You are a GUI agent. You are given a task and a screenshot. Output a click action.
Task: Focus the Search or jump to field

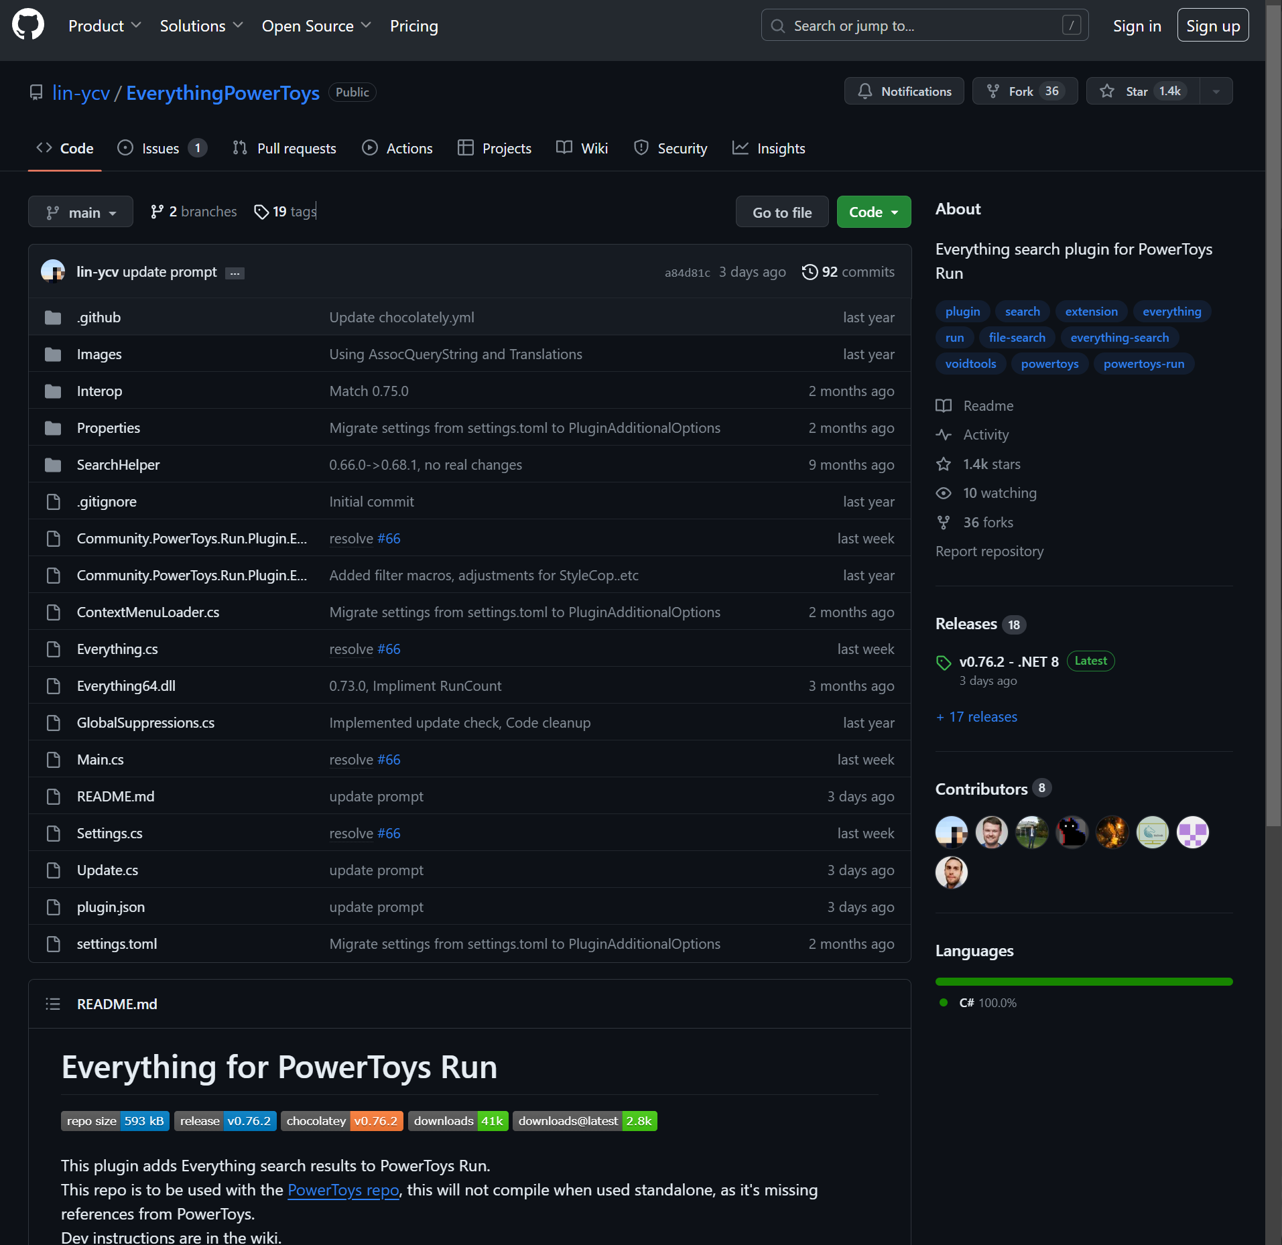925,25
